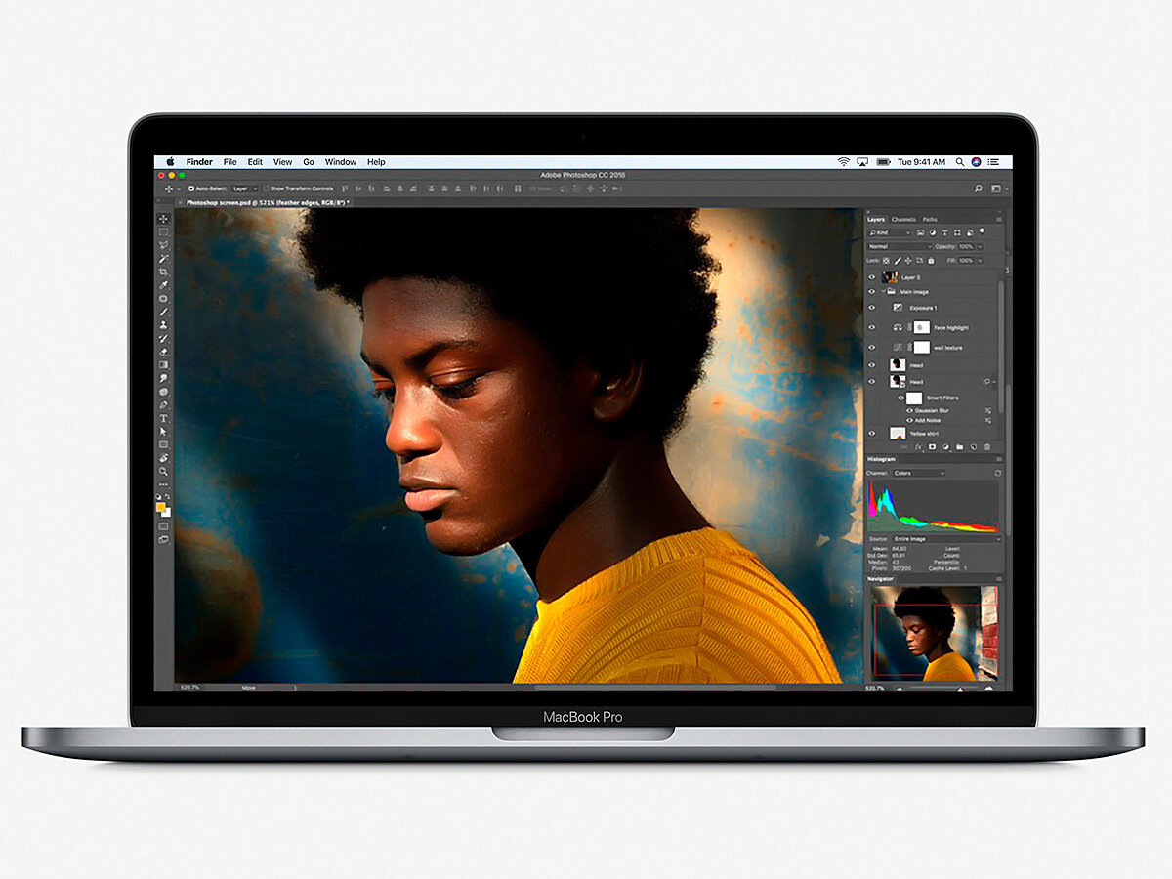Open the View menu

[x=282, y=162]
